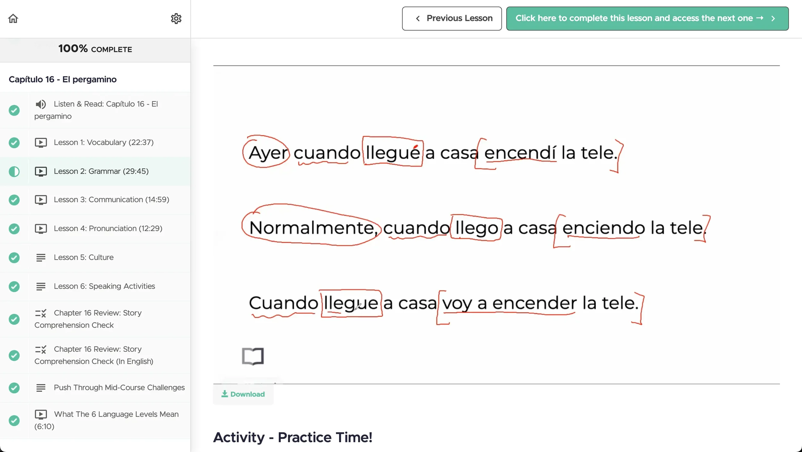The height and width of the screenshot is (452, 802).
Task: Click the left chevron on Previous Lesson
Action: (418, 18)
